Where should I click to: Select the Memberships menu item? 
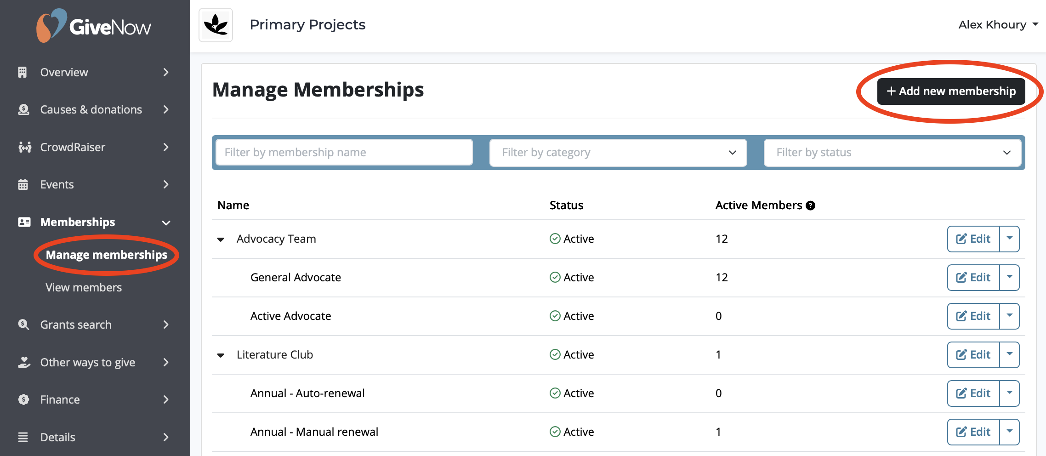78,222
